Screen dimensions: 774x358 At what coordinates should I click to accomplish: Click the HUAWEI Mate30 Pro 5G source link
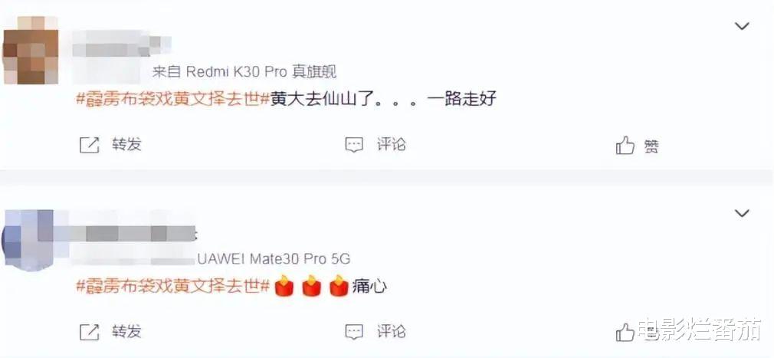[x=274, y=259]
